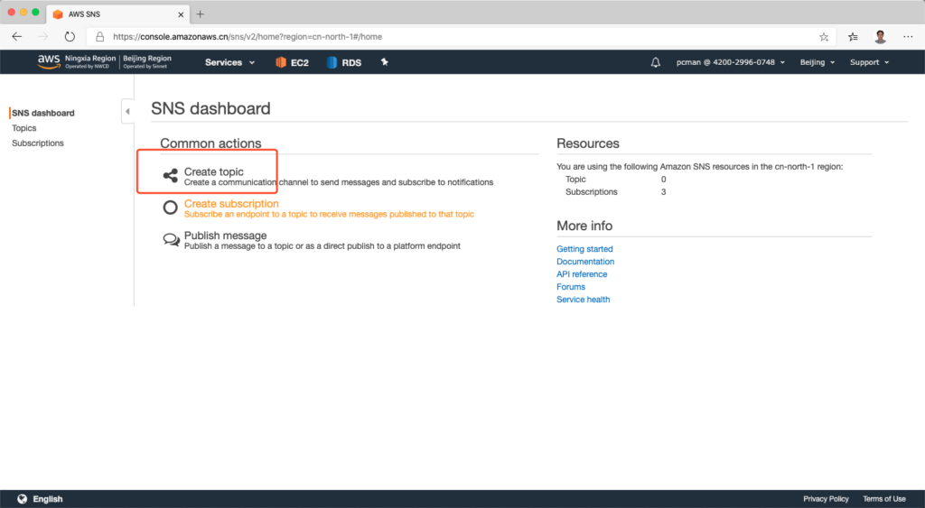
Task: Click the AWS logo in the header
Action: coord(48,62)
